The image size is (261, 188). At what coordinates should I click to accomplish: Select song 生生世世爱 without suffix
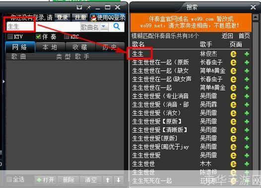(146, 155)
